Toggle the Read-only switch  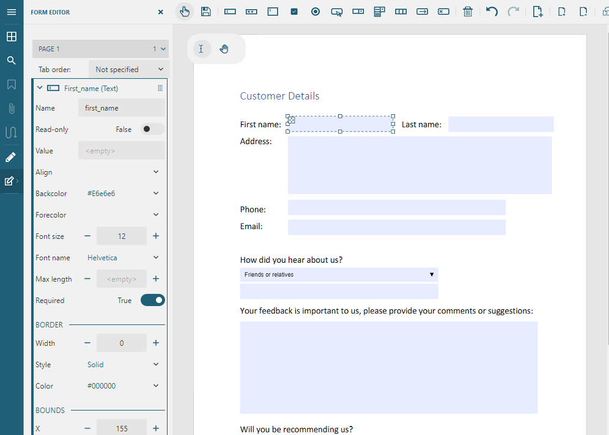click(152, 130)
